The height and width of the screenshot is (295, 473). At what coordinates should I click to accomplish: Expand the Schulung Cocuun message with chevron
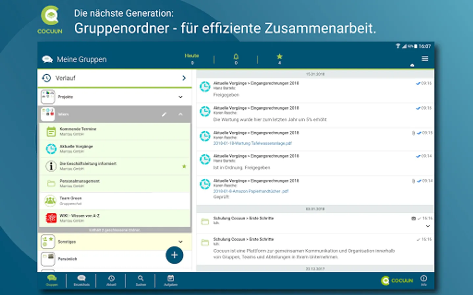click(x=428, y=226)
